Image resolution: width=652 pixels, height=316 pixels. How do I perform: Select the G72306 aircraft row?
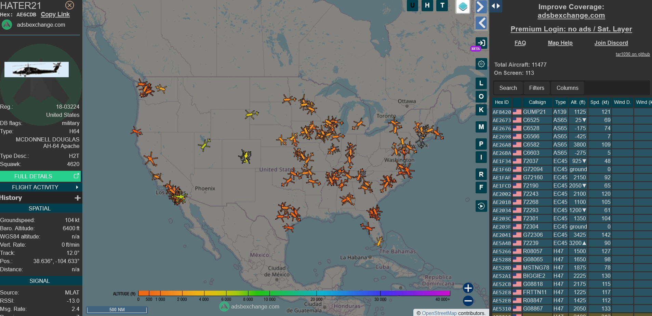(572, 235)
